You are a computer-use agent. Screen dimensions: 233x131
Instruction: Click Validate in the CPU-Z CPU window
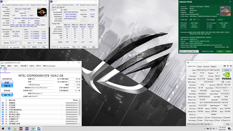coord(34,47)
